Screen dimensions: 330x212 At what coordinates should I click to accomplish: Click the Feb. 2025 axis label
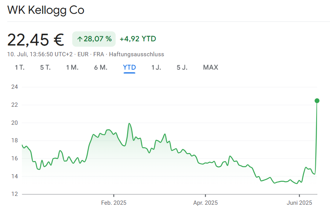[x=114, y=203]
